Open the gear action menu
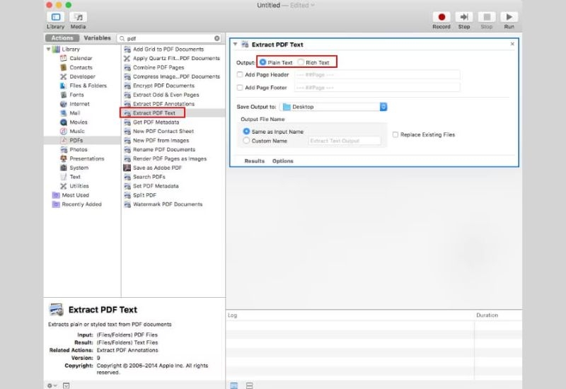Image resolution: width=566 pixels, height=389 pixels. (52, 385)
